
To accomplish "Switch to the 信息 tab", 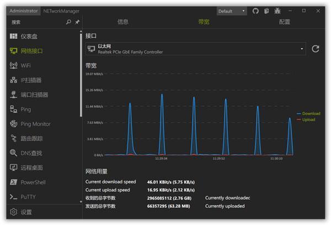I will click(x=123, y=22).
